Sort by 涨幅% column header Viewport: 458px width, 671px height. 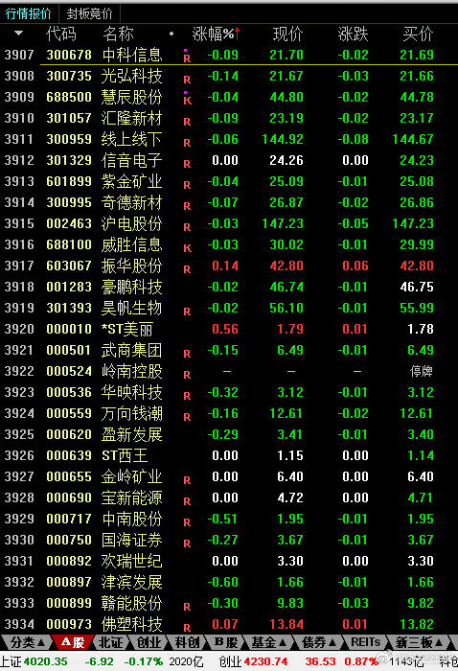click(x=216, y=34)
